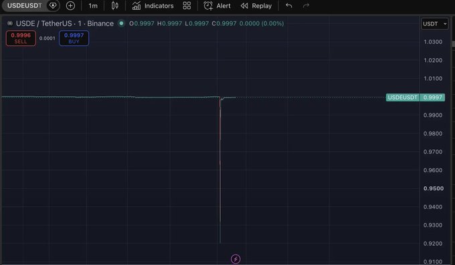Click the 1.0300 price axis label
This screenshot has width=455, height=265.
(x=433, y=41)
